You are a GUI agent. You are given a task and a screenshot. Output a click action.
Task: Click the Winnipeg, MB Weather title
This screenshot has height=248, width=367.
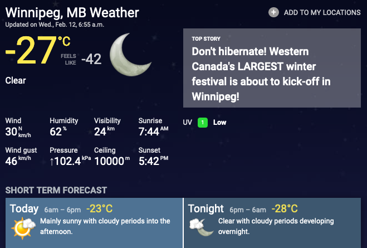pos(72,12)
